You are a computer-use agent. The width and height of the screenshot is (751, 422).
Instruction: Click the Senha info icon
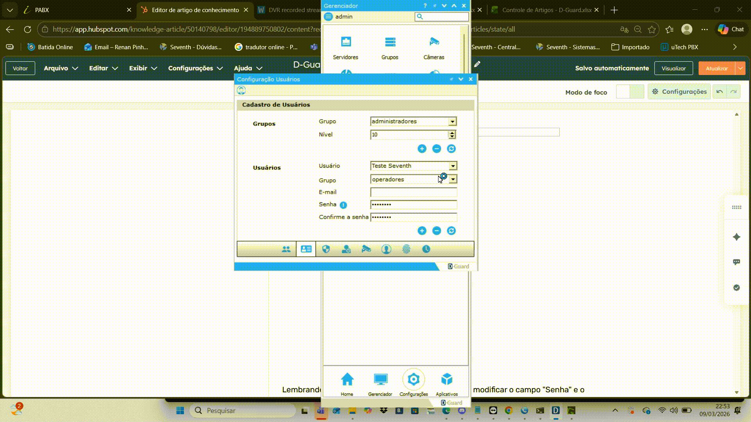point(343,205)
